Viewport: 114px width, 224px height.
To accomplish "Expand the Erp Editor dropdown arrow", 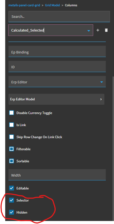I will (x=102, y=82).
